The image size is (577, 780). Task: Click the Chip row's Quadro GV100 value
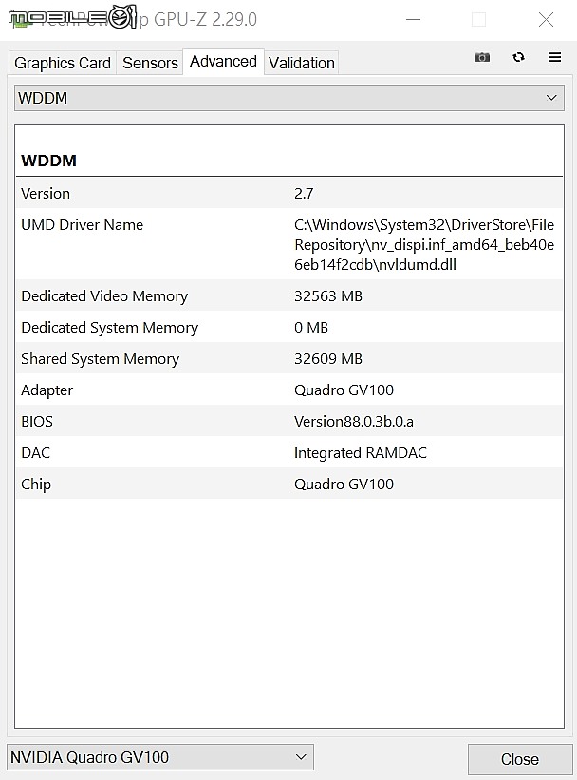(x=344, y=484)
